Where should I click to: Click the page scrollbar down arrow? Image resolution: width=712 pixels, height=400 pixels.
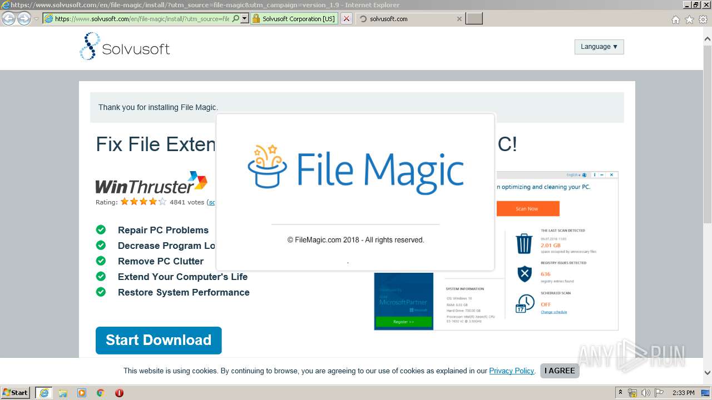(708, 373)
